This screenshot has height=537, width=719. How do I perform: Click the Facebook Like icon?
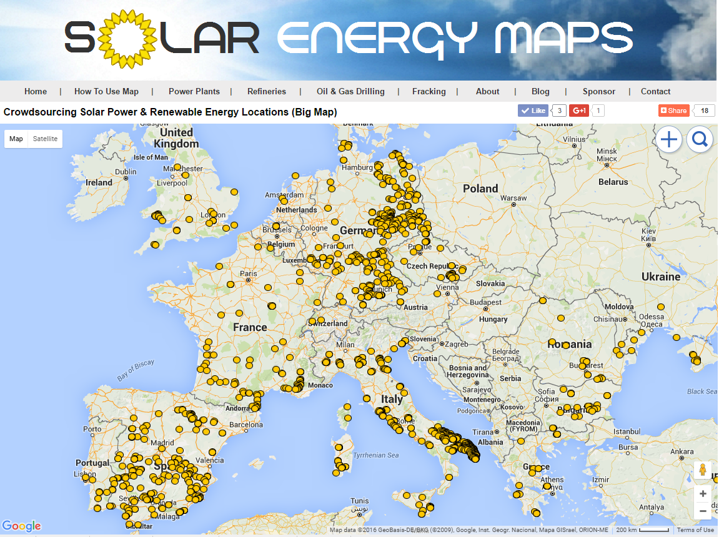point(532,110)
